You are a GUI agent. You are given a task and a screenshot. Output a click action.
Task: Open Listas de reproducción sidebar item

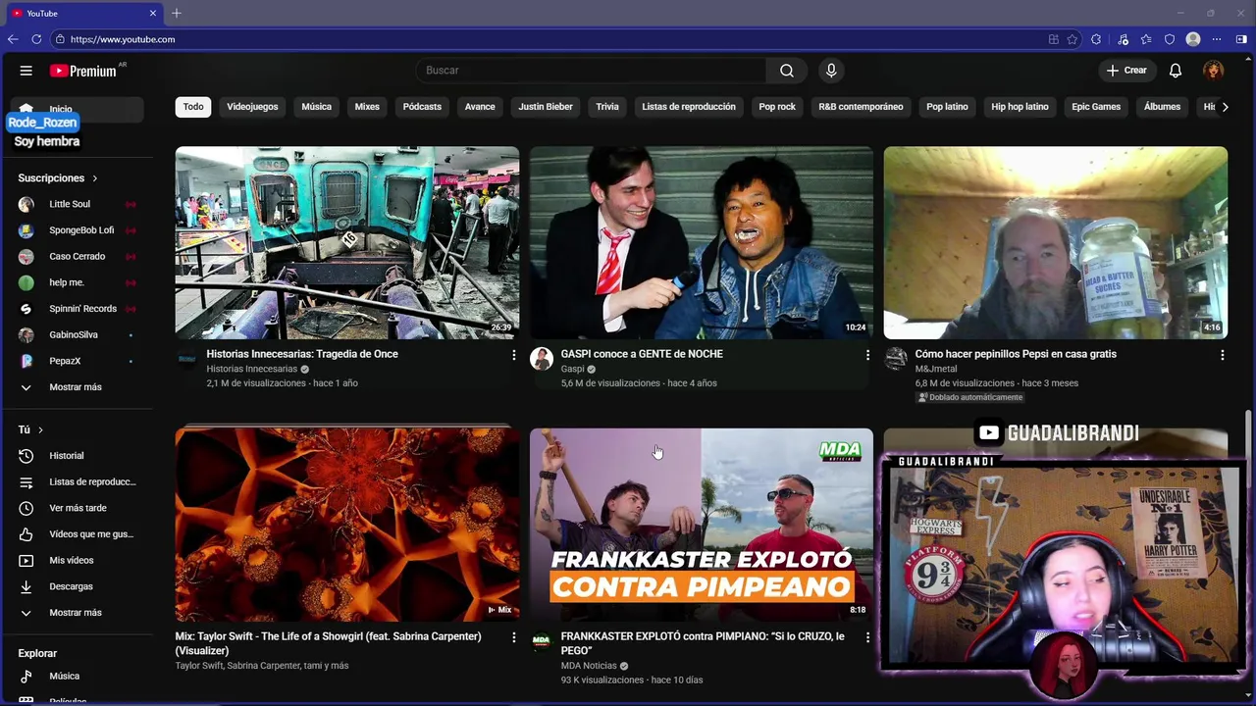(x=78, y=481)
